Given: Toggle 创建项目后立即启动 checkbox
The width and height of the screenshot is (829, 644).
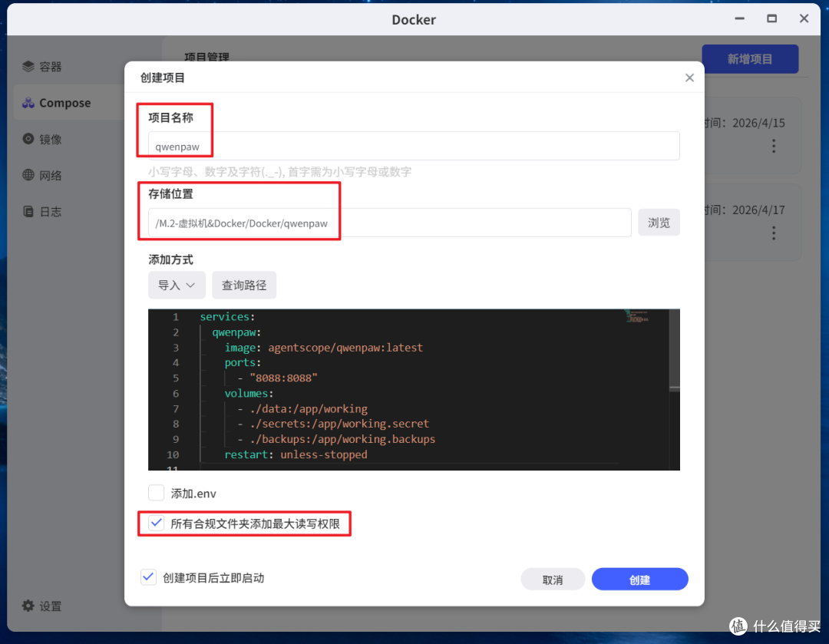Looking at the screenshot, I should (x=149, y=577).
